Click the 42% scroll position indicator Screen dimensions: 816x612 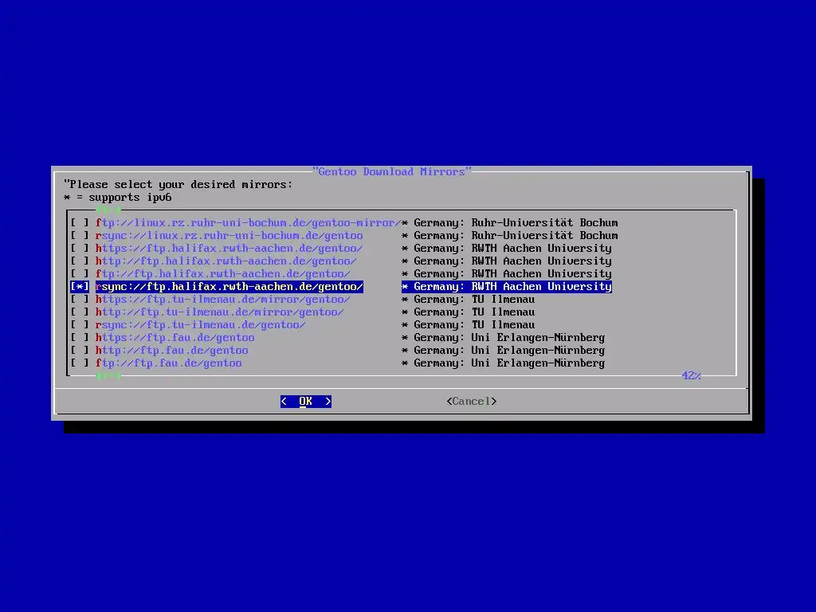(x=691, y=376)
